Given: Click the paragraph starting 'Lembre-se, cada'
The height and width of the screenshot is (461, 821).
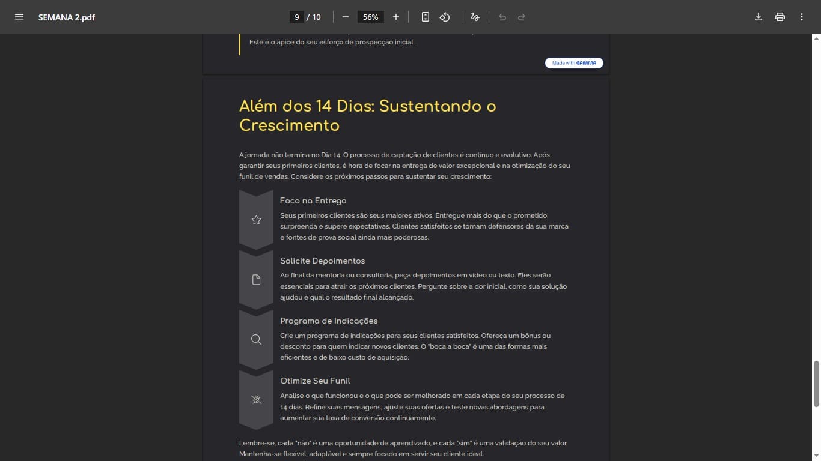Looking at the screenshot, I should pyautogui.click(x=403, y=448).
